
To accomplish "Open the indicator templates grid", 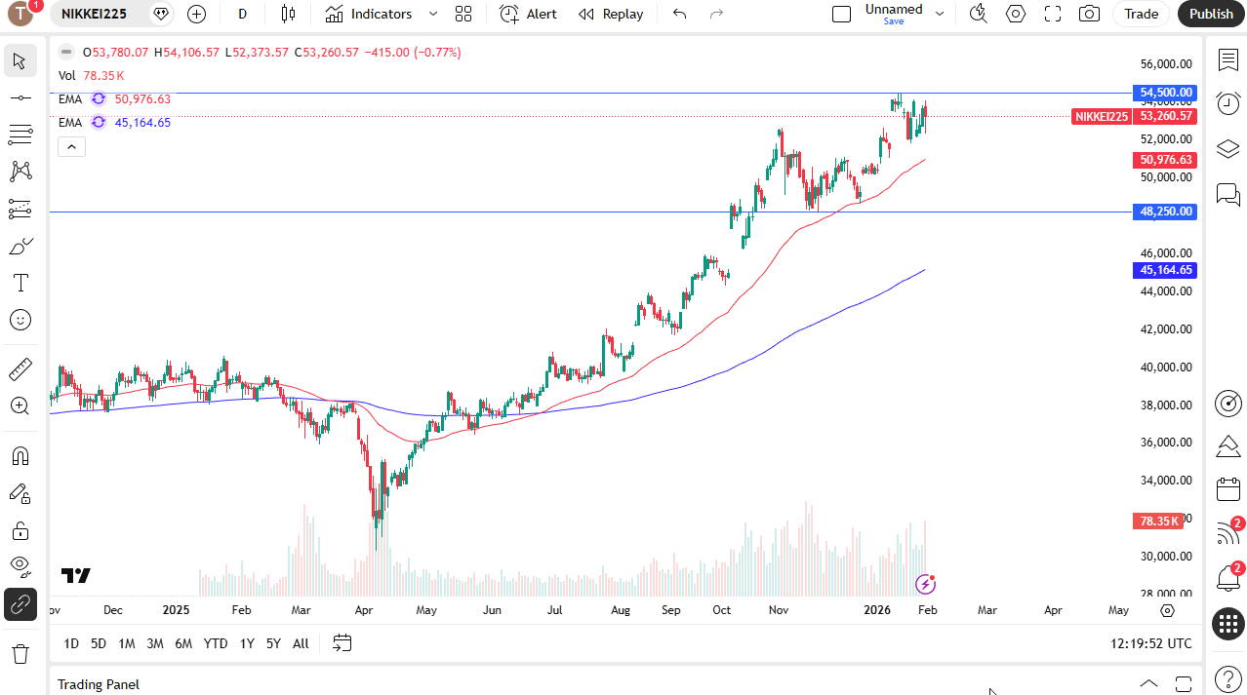I will click(x=463, y=14).
